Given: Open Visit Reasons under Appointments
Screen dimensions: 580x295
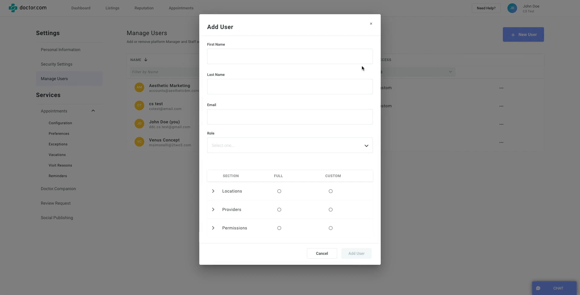Looking at the screenshot, I should pyautogui.click(x=60, y=165).
